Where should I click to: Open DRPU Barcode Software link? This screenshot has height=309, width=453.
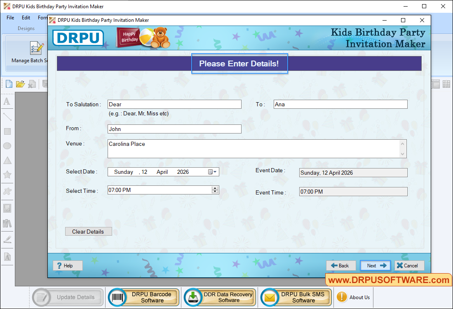tap(143, 297)
